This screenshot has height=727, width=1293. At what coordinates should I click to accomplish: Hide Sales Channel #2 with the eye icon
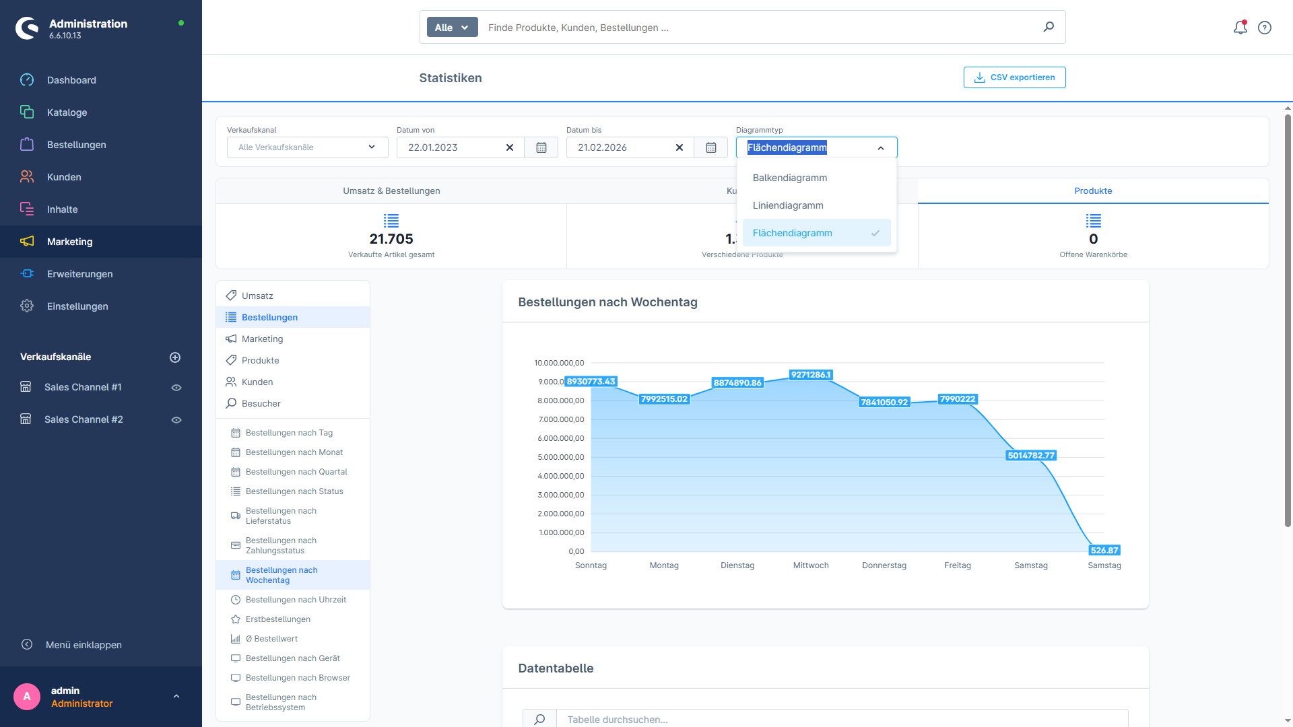click(176, 419)
